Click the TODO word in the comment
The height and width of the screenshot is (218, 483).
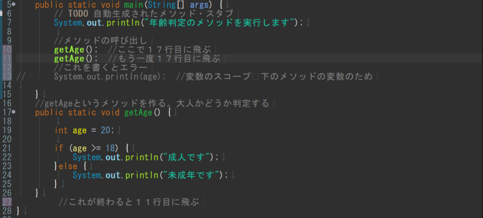point(79,14)
